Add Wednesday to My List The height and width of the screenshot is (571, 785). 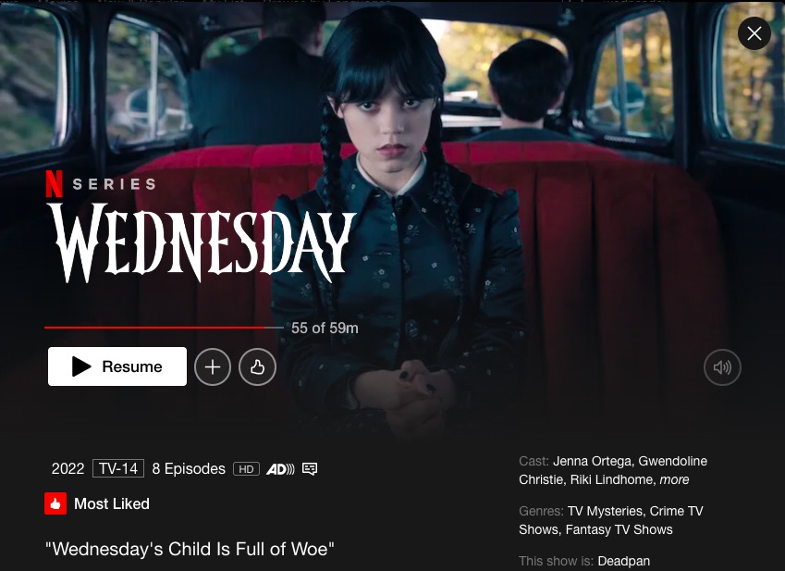[x=213, y=367]
